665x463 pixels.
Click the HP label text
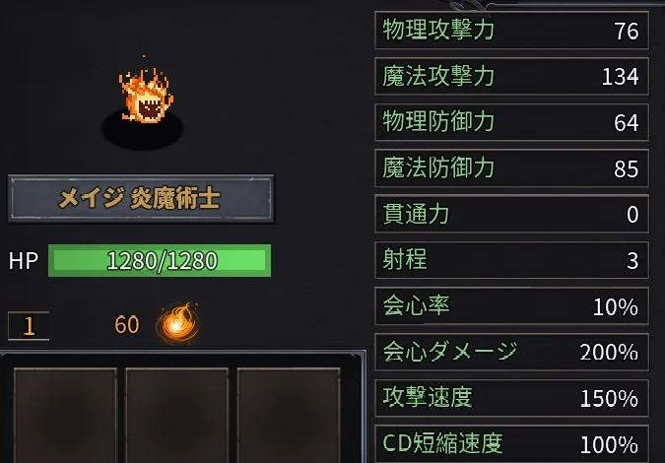24,261
